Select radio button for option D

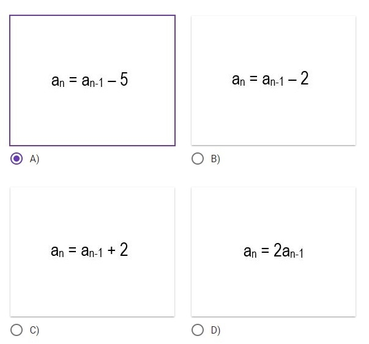[x=198, y=330]
